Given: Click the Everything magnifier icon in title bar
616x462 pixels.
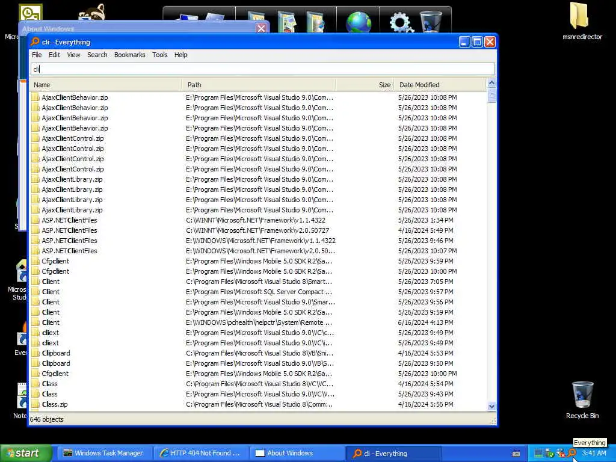Looking at the screenshot, I should pos(35,42).
